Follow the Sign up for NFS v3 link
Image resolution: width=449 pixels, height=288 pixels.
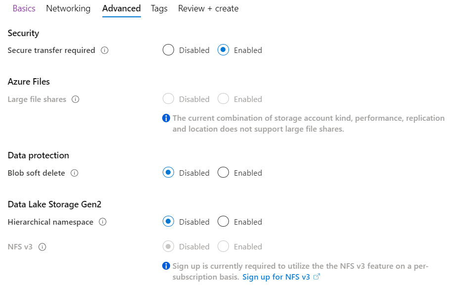(276, 277)
